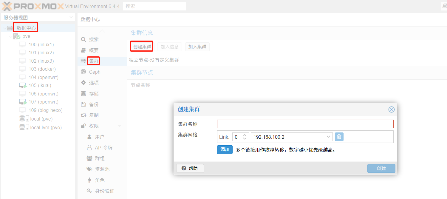This screenshot has height=199, width=447.
Task: Select the running VM 105 (ikuai) icon
Action: pos(23,86)
